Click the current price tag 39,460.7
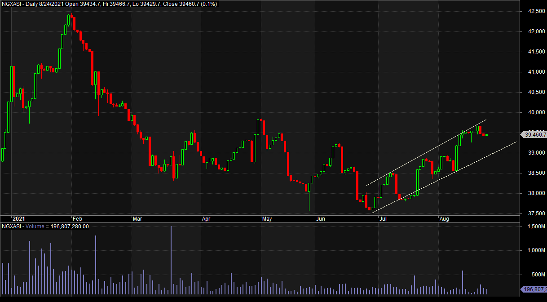This screenshot has width=547, height=302. (534, 134)
